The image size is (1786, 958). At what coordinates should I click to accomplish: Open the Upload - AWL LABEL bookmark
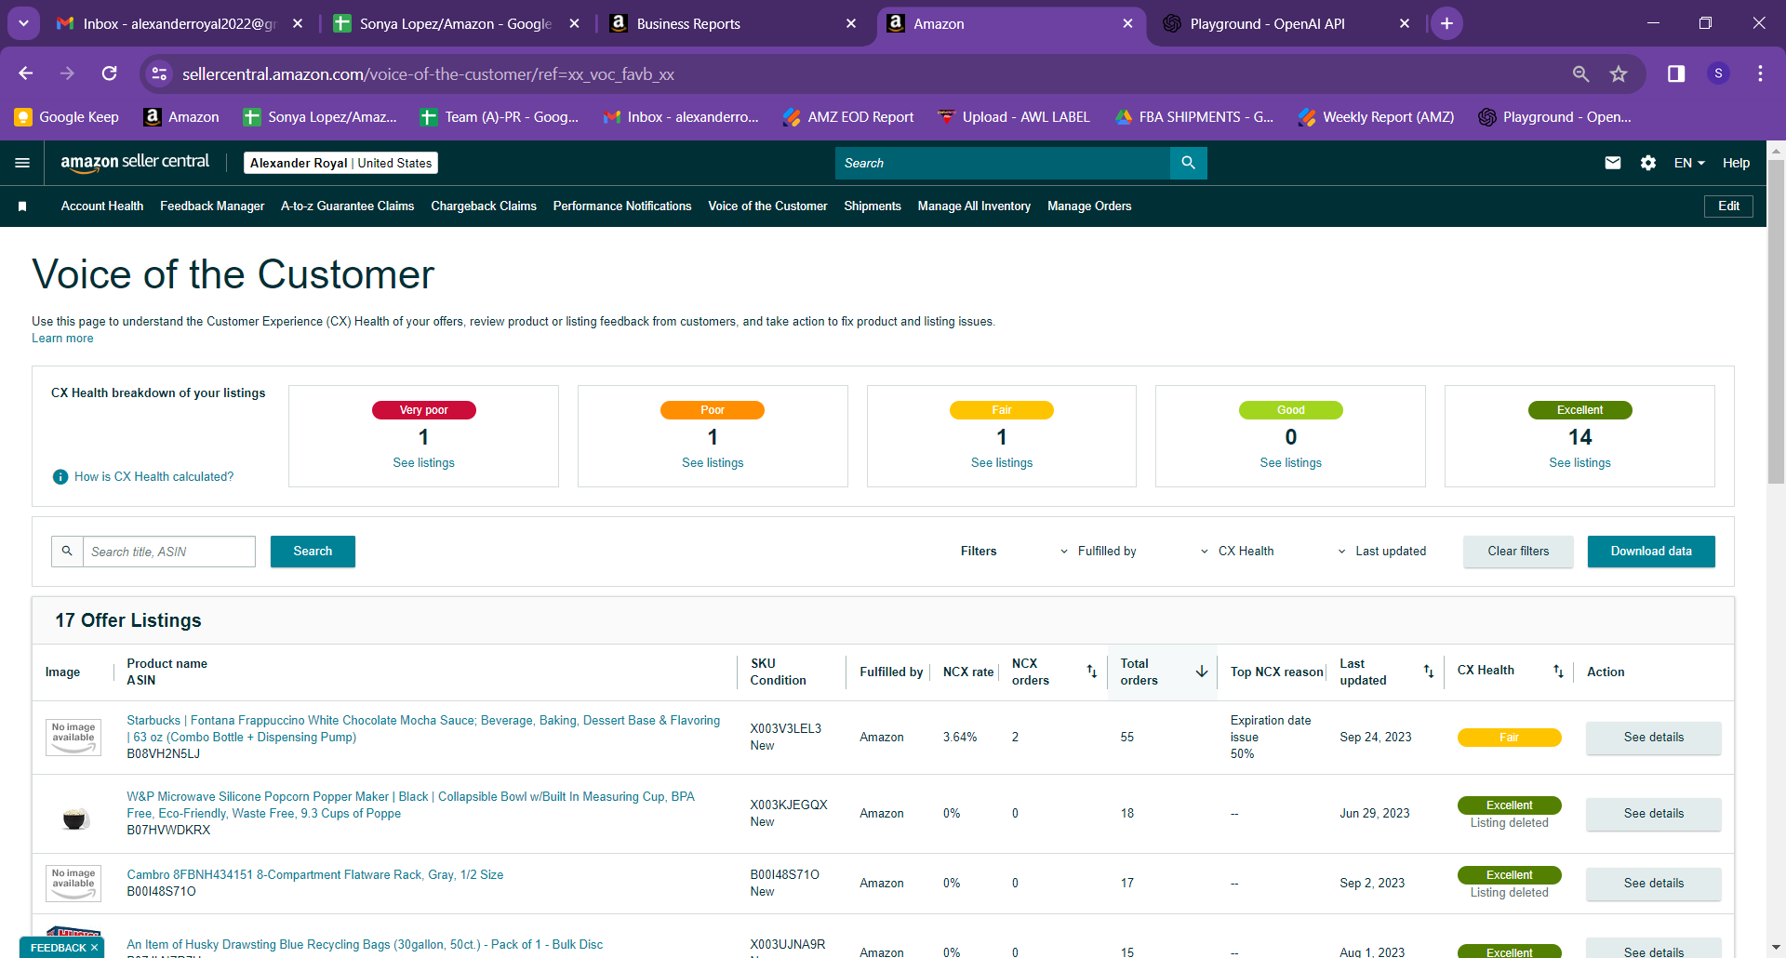tap(1014, 117)
